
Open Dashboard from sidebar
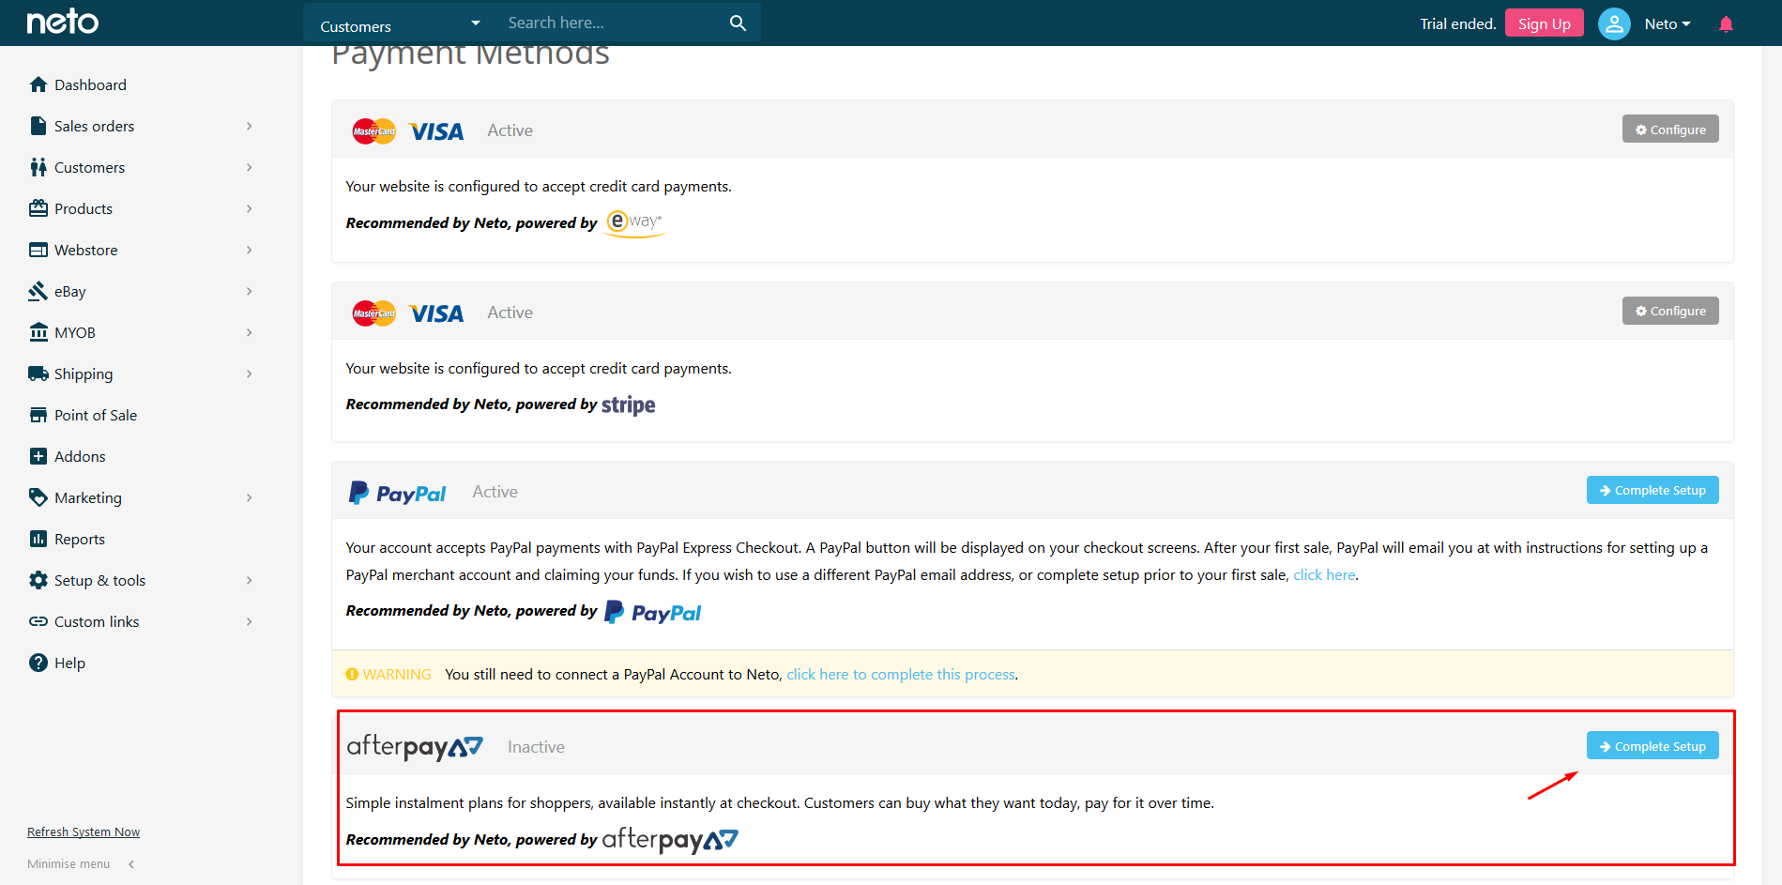(x=90, y=84)
